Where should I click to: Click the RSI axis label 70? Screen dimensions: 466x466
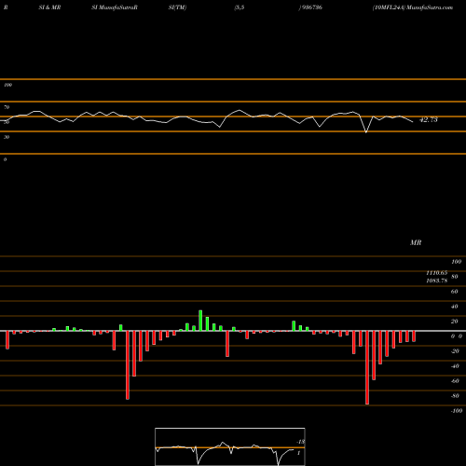7,107
